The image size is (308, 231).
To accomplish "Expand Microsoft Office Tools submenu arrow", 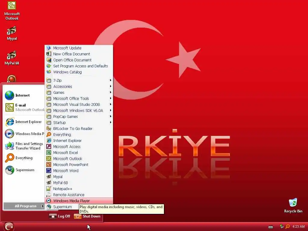I will pyautogui.click(x=111, y=98).
